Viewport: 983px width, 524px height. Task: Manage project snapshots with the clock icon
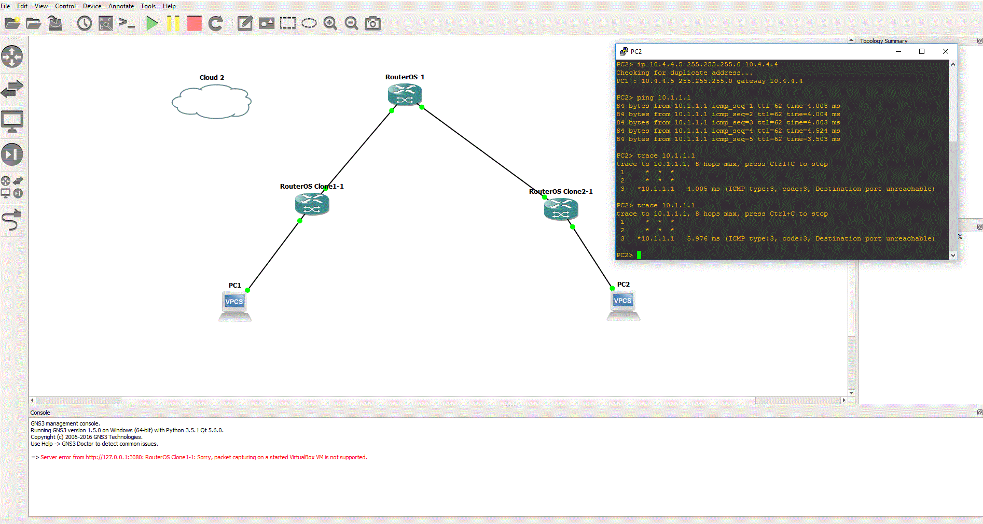pyautogui.click(x=84, y=23)
